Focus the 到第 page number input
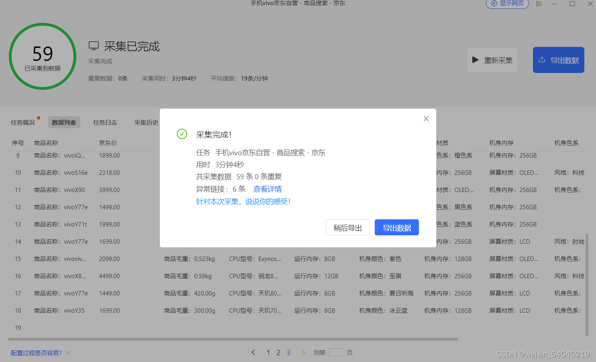This screenshot has height=362, width=596. [336, 352]
